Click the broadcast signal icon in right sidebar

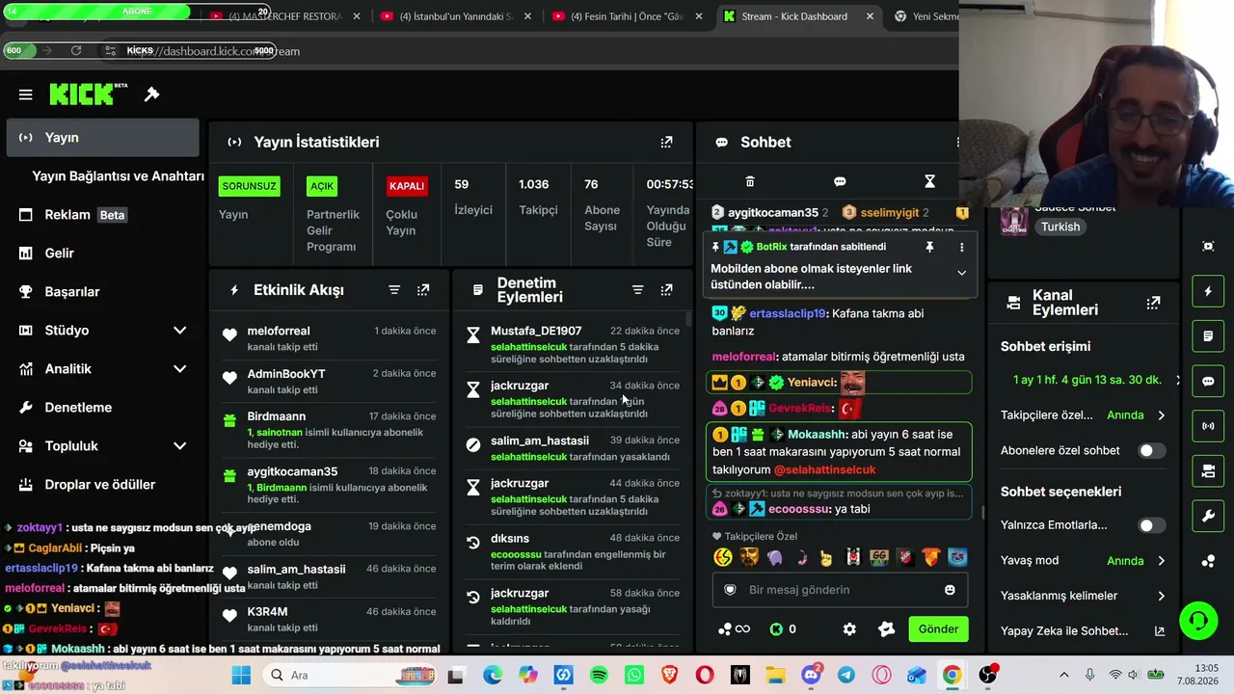(1208, 426)
